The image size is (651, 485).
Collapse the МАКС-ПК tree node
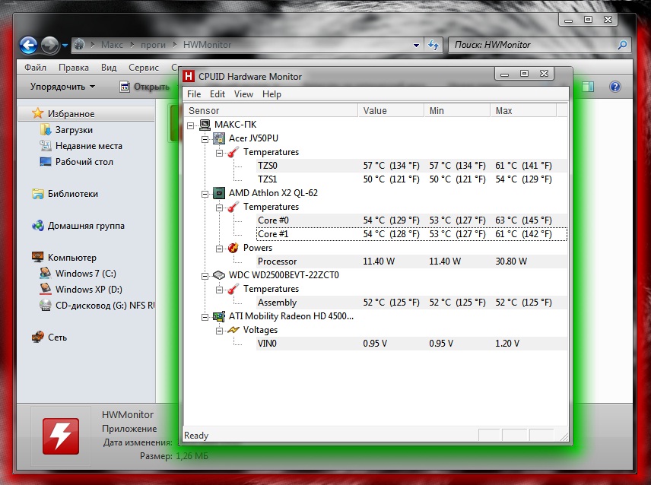pos(191,125)
